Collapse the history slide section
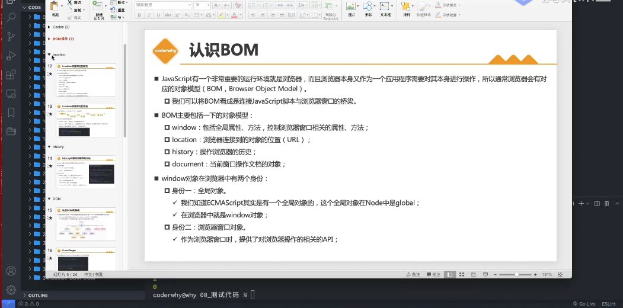This screenshot has height=308, width=623. (x=49, y=146)
